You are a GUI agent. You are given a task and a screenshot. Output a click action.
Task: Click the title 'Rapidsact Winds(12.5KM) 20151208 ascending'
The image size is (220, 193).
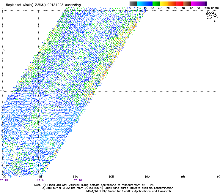point(43,5)
